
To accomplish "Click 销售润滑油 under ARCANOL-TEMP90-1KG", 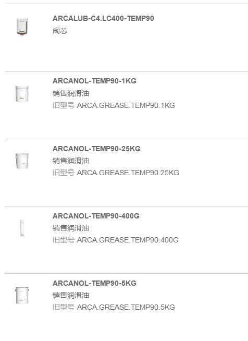I will pos(71,93).
